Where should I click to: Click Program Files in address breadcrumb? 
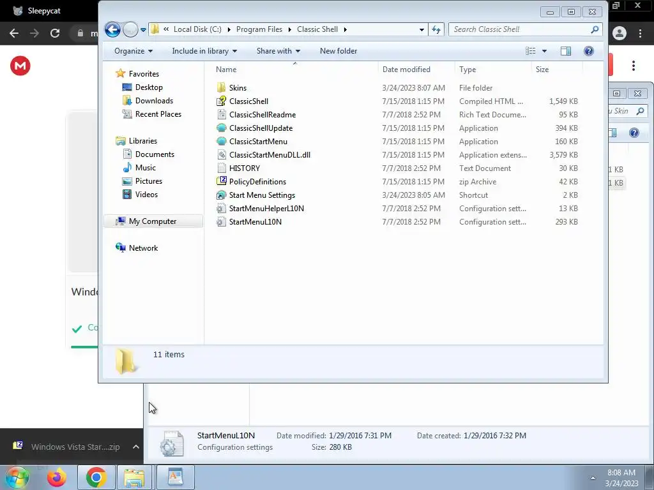coord(259,29)
